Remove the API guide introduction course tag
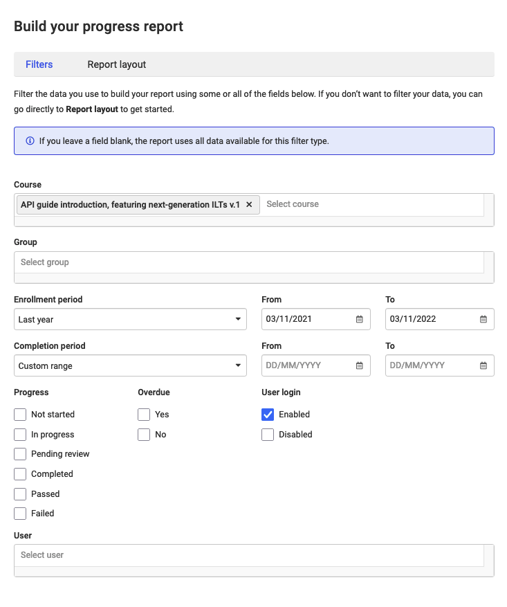Image resolution: width=507 pixels, height=607 pixels. click(249, 205)
